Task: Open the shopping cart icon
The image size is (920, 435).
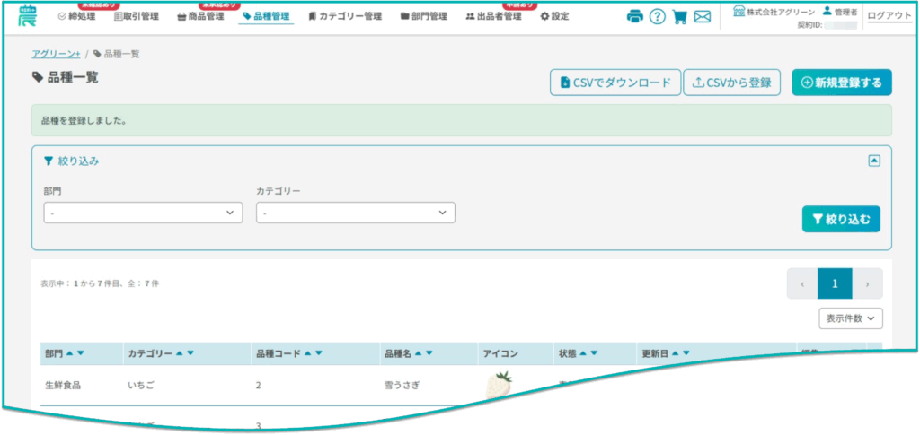Action: [x=680, y=17]
